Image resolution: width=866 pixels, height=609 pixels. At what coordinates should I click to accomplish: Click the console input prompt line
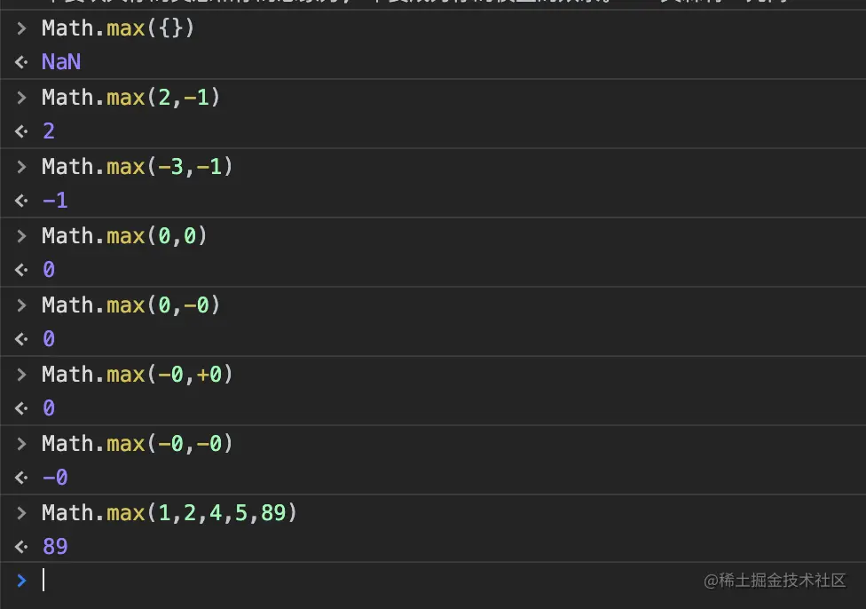[x=433, y=581]
